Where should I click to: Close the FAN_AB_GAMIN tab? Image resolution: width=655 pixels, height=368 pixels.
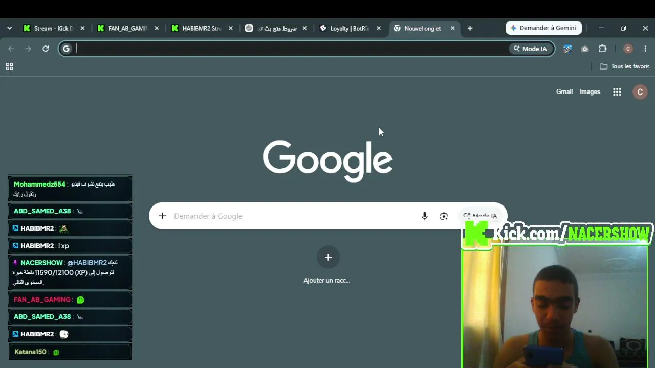click(x=157, y=28)
